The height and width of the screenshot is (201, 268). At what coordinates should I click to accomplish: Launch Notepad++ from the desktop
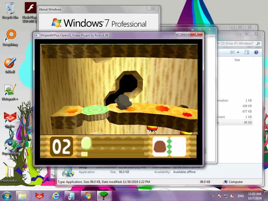click(10, 92)
